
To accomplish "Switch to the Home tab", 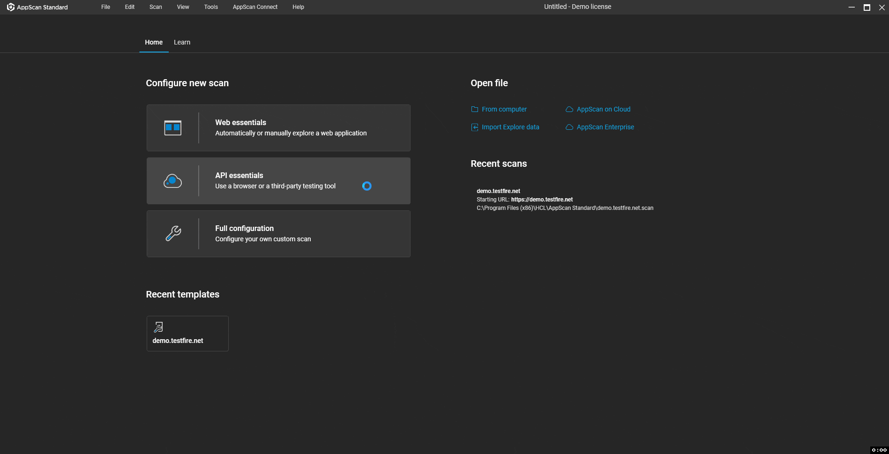I will click(x=154, y=42).
